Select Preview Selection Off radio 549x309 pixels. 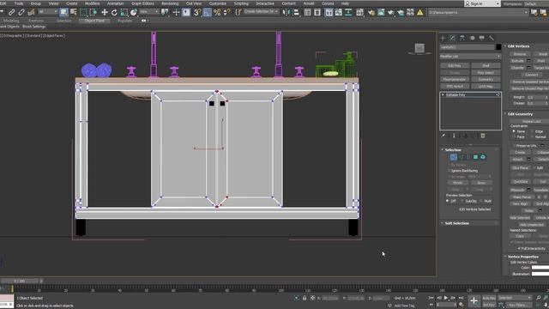(448, 201)
